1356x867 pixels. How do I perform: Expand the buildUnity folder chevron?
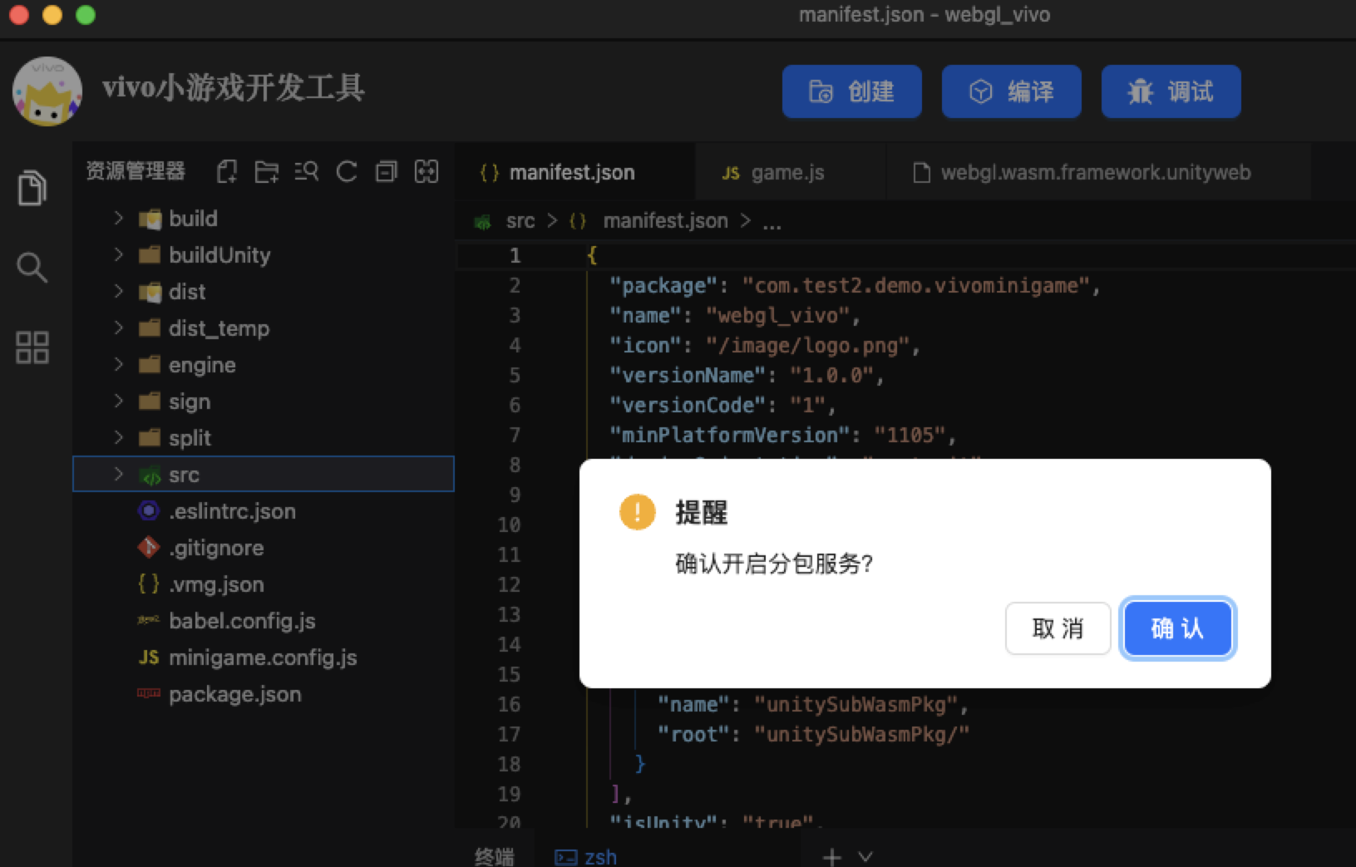[x=118, y=254]
